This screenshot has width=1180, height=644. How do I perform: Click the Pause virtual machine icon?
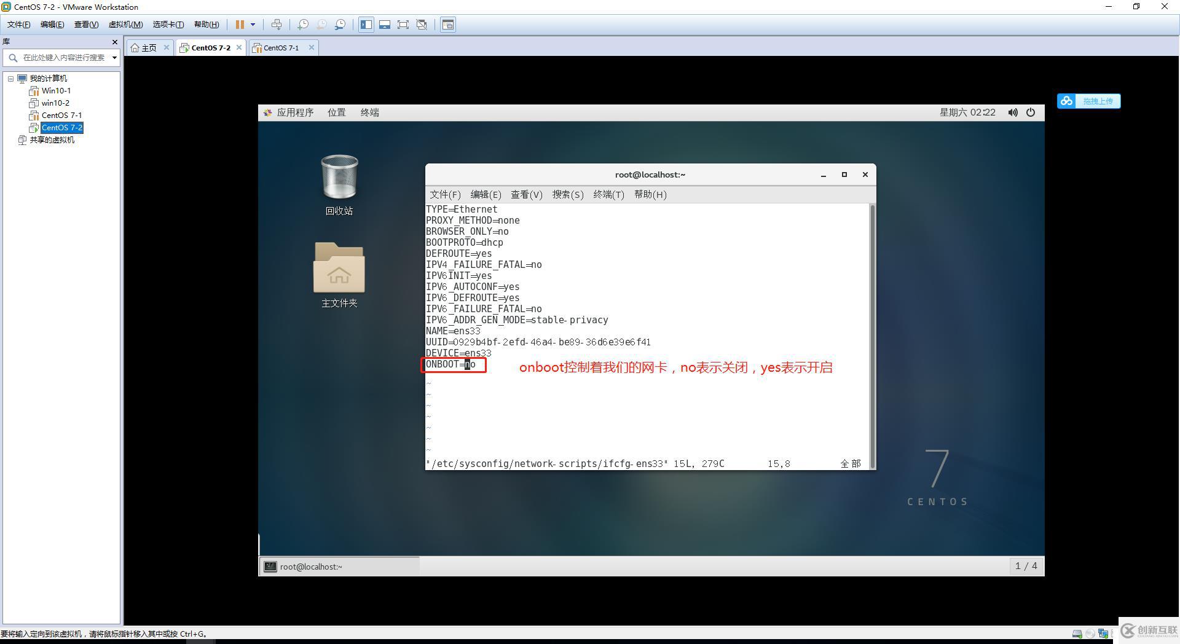(x=240, y=25)
